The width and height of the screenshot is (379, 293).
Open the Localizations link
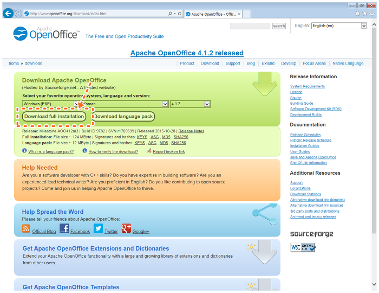pyautogui.click(x=300, y=188)
